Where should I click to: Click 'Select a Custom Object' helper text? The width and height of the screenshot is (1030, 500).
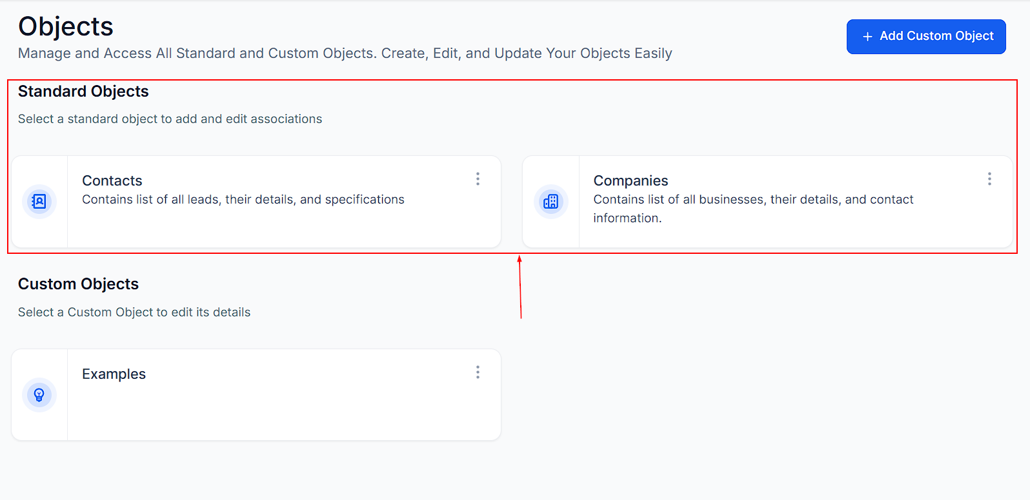[134, 312]
